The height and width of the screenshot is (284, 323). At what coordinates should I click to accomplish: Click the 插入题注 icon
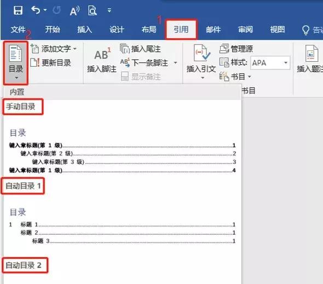312,53
